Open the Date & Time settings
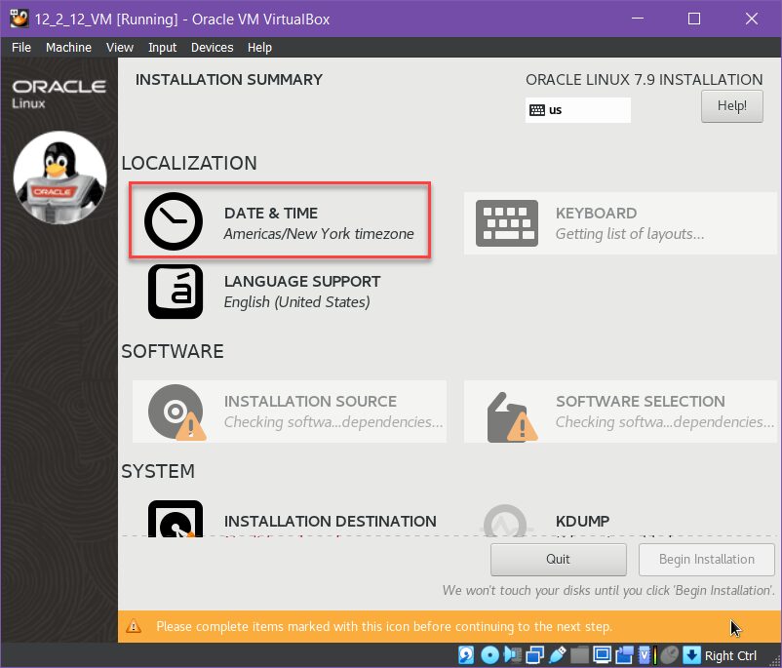Image resolution: width=782 pixels, height=668 pixels. (x=280, y=220)
